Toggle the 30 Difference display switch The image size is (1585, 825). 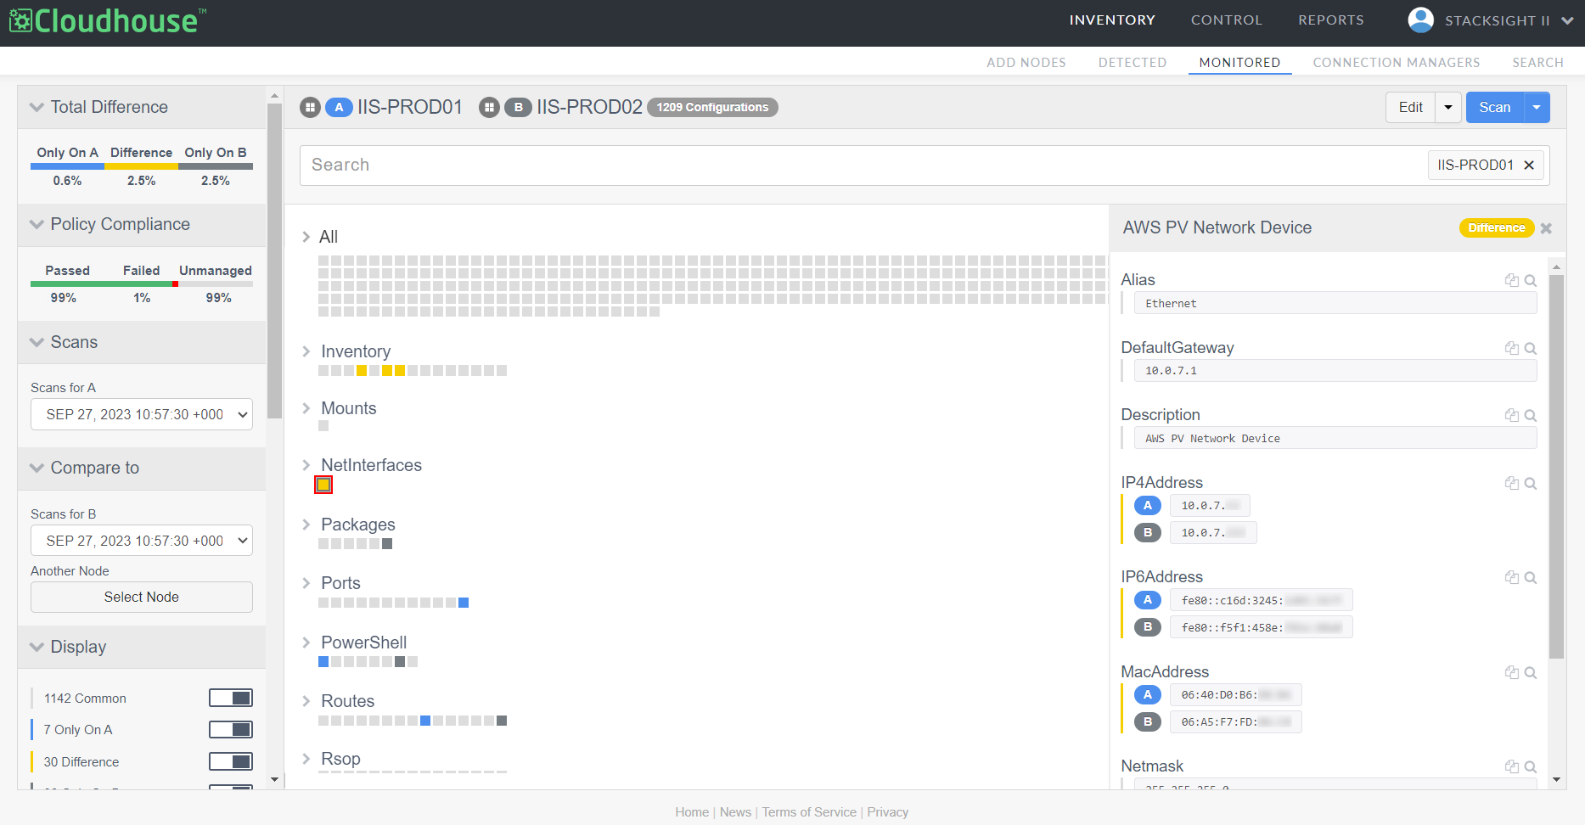pos(231,761)
